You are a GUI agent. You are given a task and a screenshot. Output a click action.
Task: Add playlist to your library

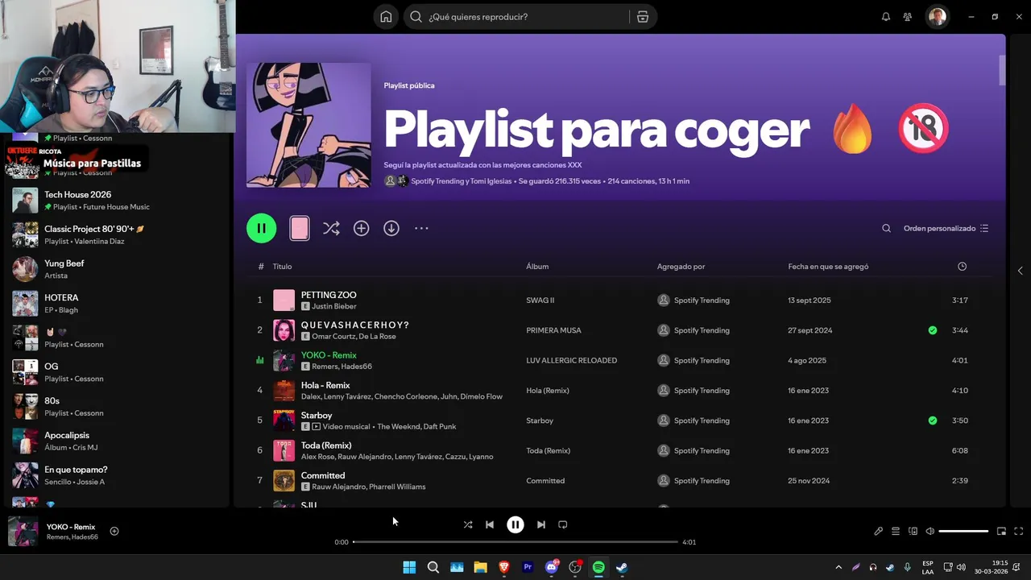[x=361, y=228]
